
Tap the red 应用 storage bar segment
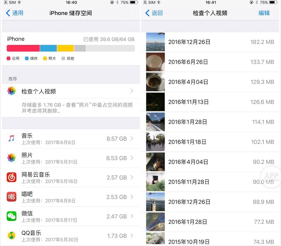tap(23, 48)
